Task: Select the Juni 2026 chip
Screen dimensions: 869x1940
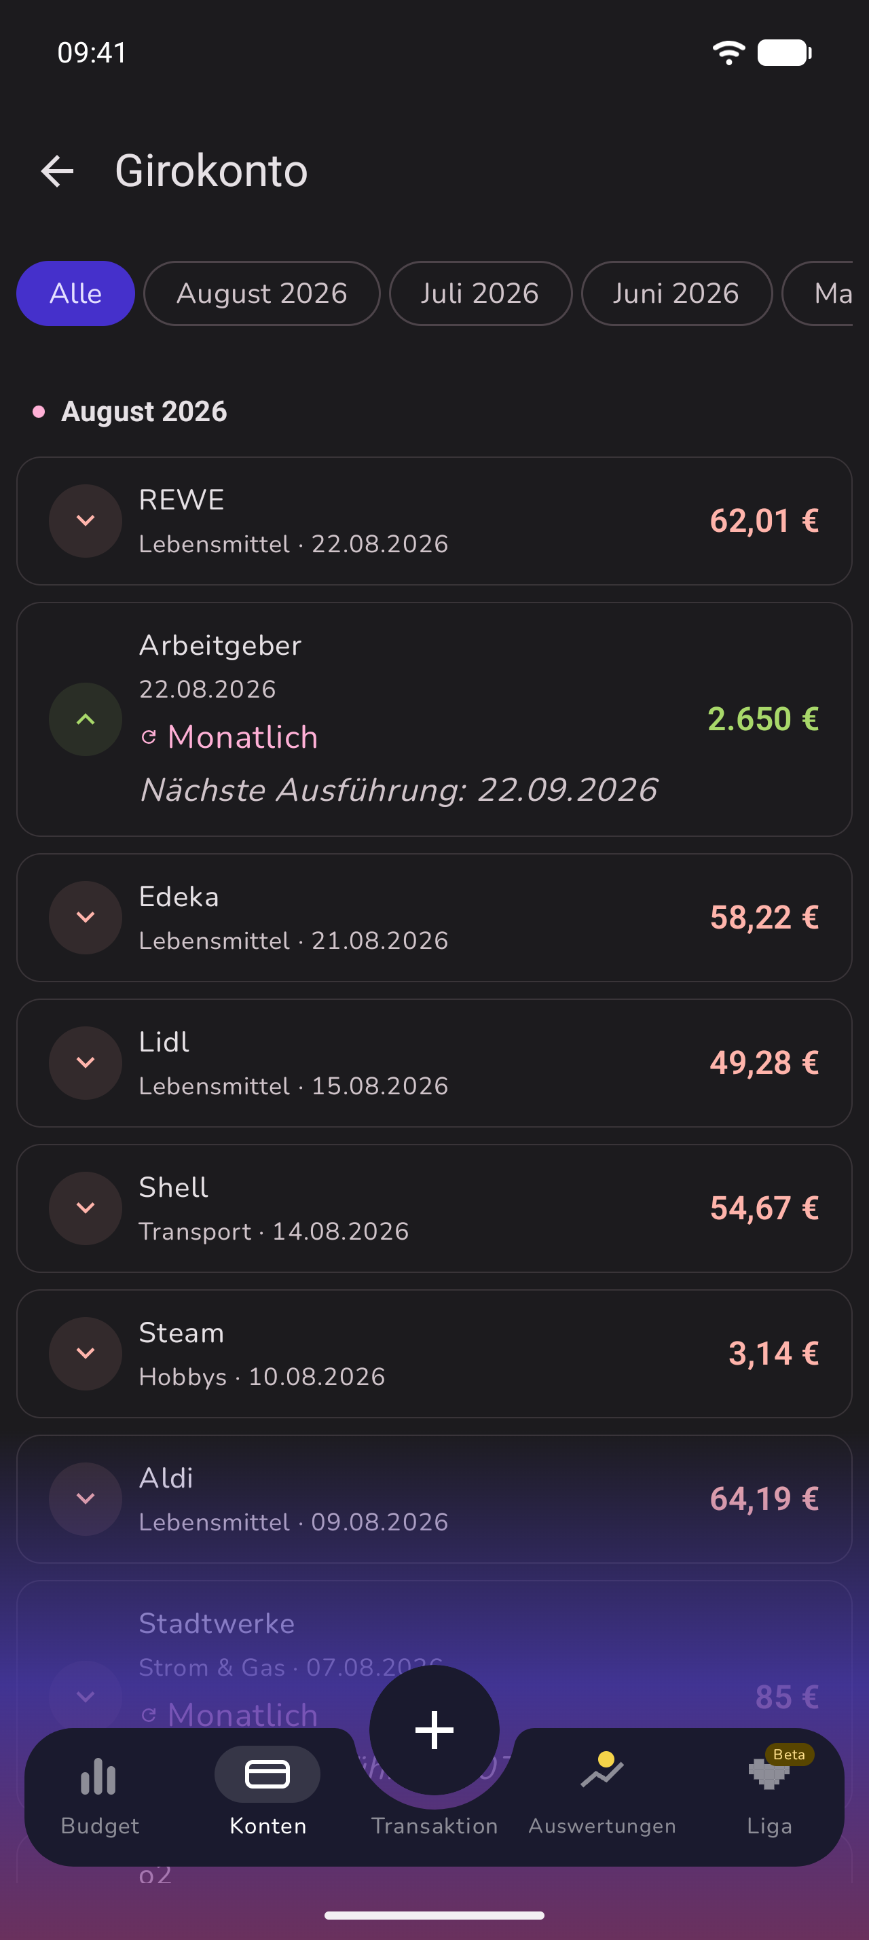Action: 676,293
